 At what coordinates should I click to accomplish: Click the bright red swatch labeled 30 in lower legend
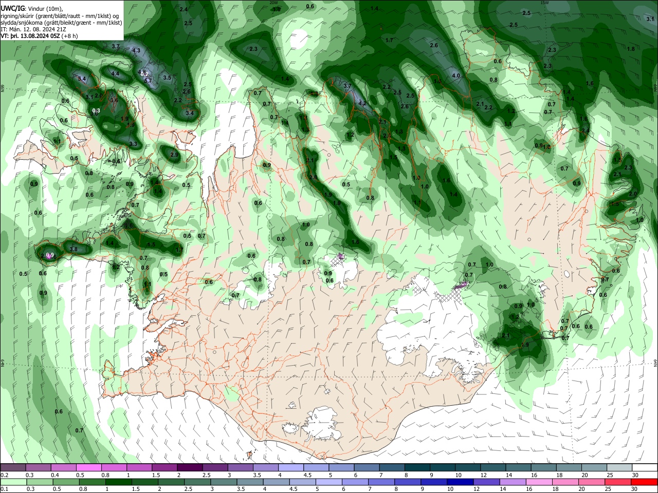tap(644, 482)
